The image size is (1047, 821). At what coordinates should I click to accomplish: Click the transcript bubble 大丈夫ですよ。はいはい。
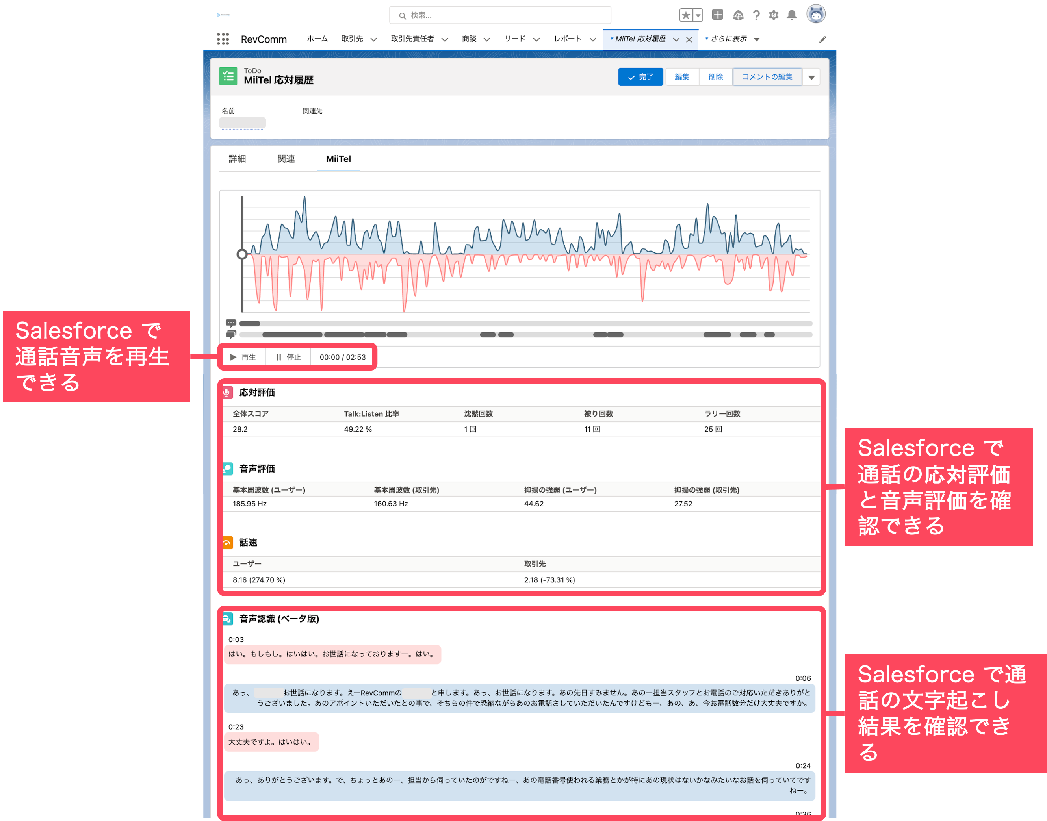[x=271, y=742]
